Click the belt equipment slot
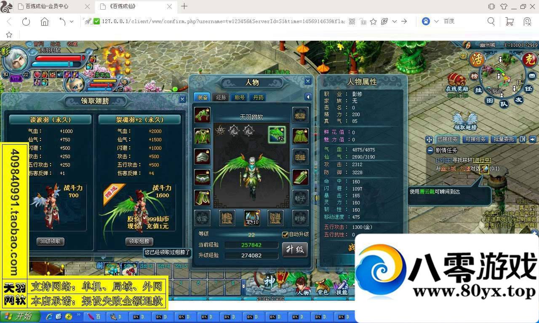539x323 pixels. pyautogui.click(x=202, y=177)
